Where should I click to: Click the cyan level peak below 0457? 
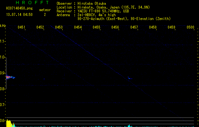point(129,126)
